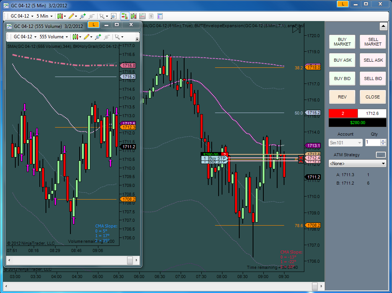This screenshot has height=293, width=392.
Task: Toggle link button L on main window
Action: tap(343, 4)
